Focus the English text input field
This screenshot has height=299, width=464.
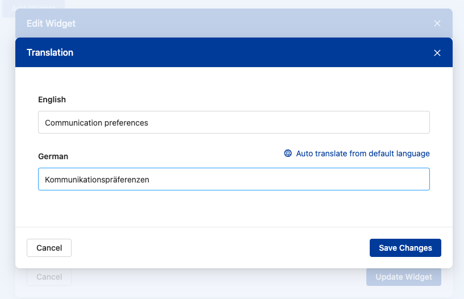pos(233,122)
